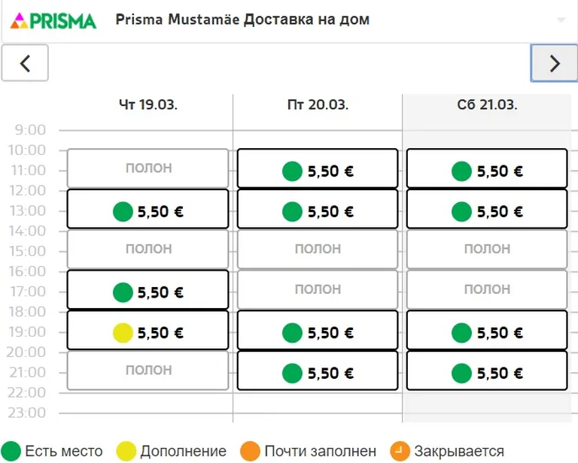The width and height of the screenshot is (578, 463).
Task: Click the green 'Есть место' legend dot
Action: [11, 451]
